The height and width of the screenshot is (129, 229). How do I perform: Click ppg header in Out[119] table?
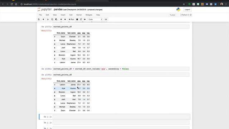pos(79,81)
